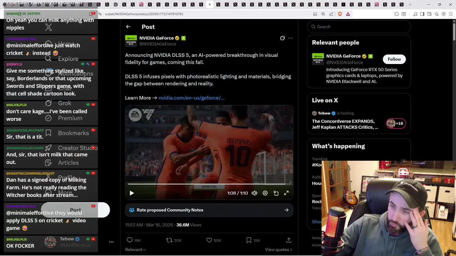This screenshot has height=256, width=456.
Task: Open View quotes link
Action: pyautogui.click(x=279, y=250)
